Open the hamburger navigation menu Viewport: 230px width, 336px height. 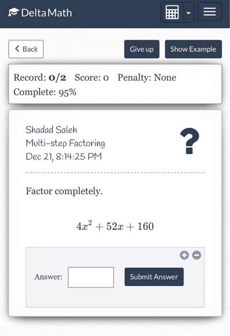(209, 12)
